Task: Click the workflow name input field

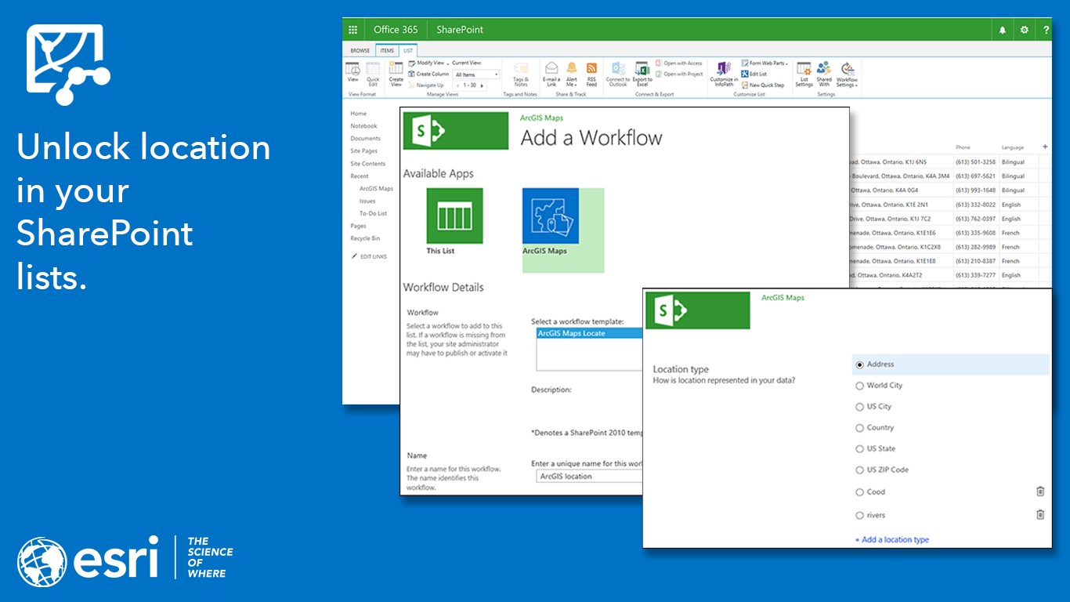Action: coord(589,476)
